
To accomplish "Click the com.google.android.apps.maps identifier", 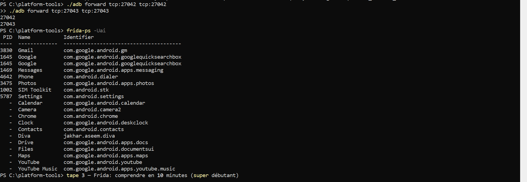I will pyautogui.click(x=106, y=156).
